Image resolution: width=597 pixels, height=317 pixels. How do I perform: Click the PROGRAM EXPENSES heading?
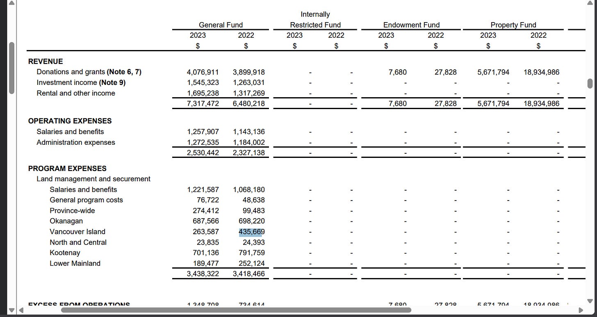click(67, 169)
